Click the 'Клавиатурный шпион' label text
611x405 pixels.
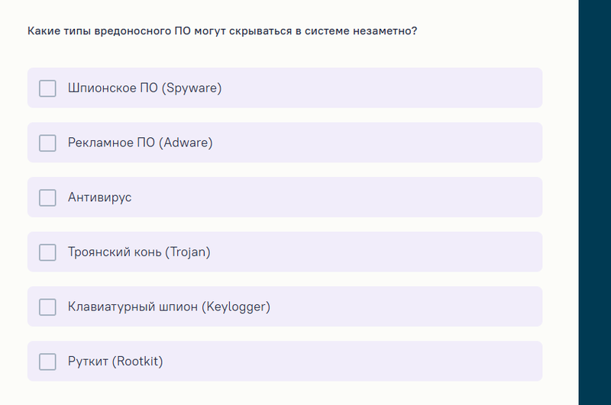133,307
